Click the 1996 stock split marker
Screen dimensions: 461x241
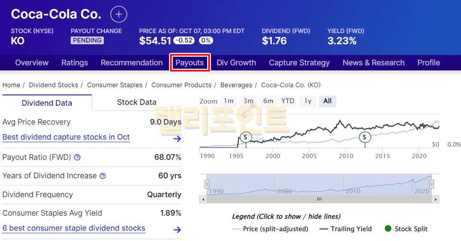pos(245,137)
